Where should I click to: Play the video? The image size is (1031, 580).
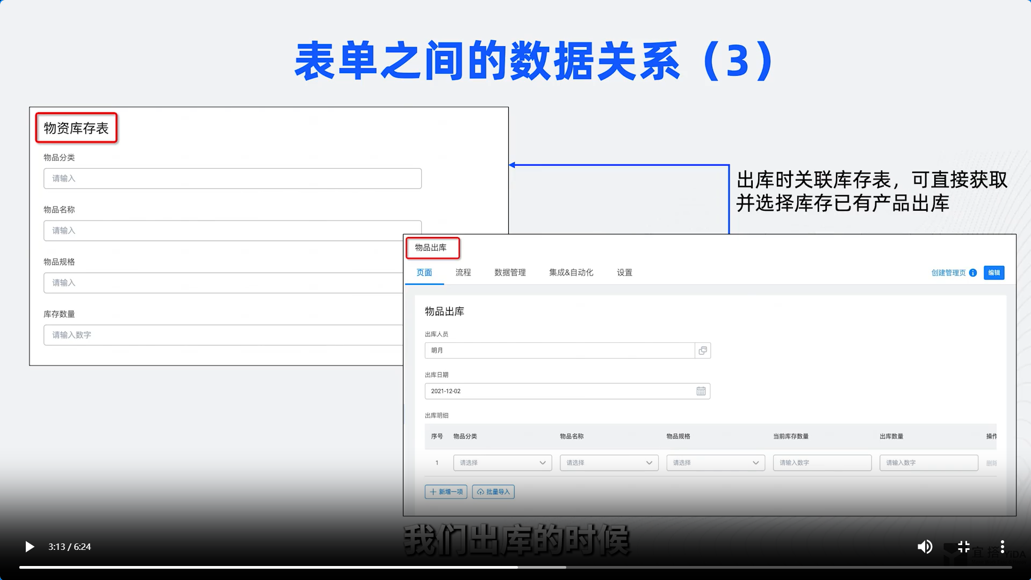point(30,547)
